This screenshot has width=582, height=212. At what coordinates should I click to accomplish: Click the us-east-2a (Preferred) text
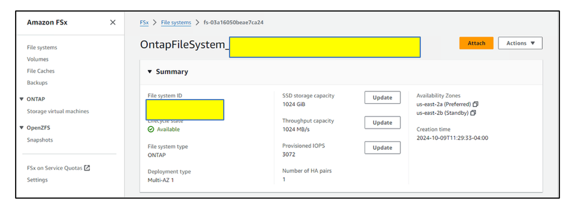coord(443,104)
